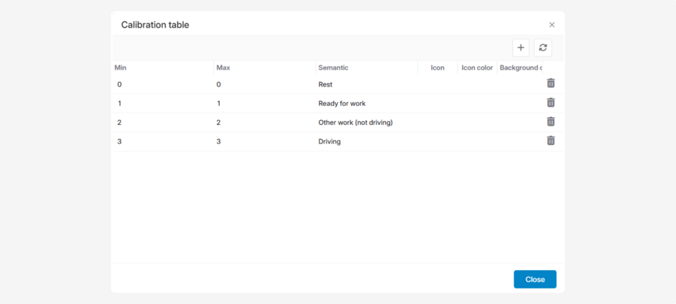
Task: Click the Icon color cell for Rest
Action: [x=477, y=85]
